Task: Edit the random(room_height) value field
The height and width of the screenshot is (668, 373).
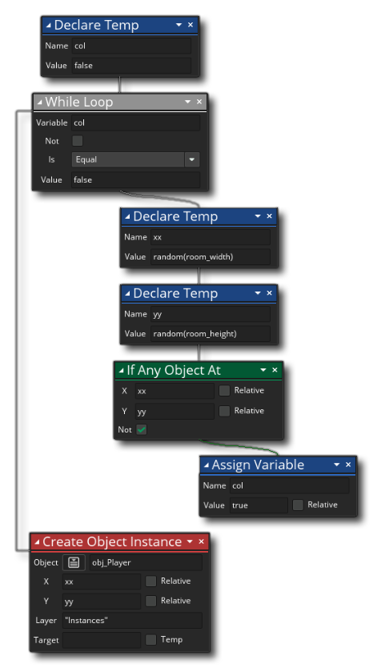Action: pos(211,333)
